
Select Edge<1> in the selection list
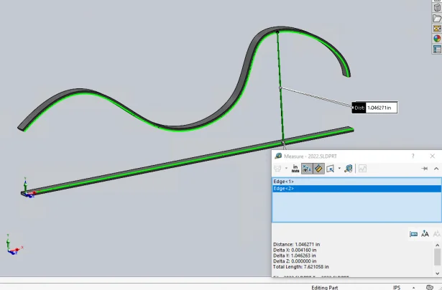point(356,182)
